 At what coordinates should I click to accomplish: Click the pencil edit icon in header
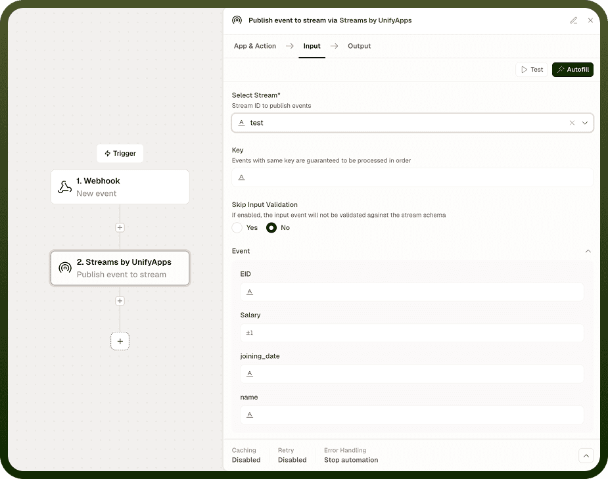[x=573, y=20]
